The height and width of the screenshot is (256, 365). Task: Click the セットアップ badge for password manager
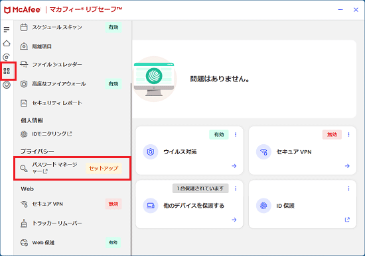pos(104,168)
